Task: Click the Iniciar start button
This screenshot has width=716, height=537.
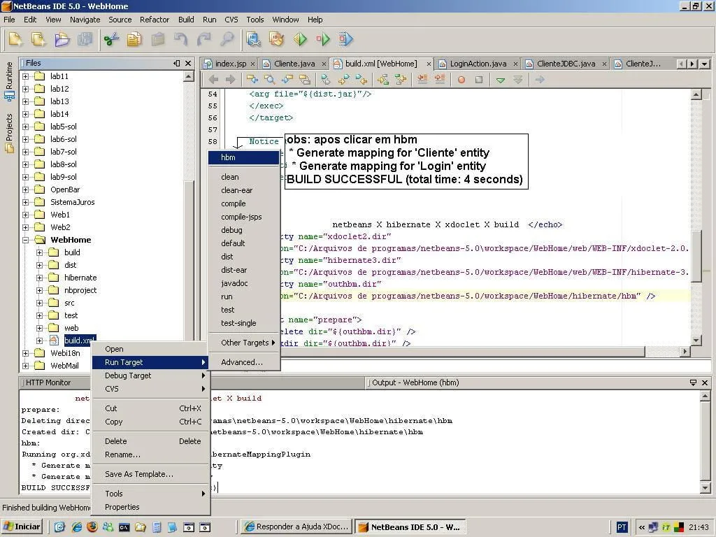Action: [x=23, y=527]
